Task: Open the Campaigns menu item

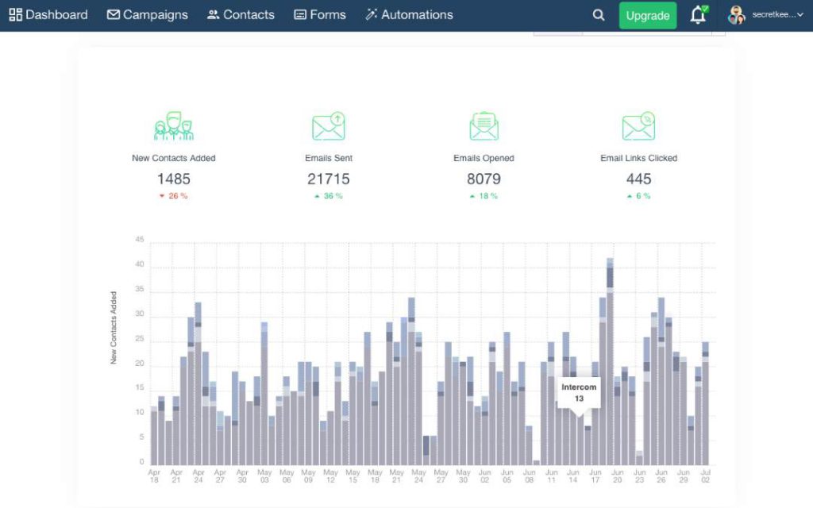Action: point(147,14)
